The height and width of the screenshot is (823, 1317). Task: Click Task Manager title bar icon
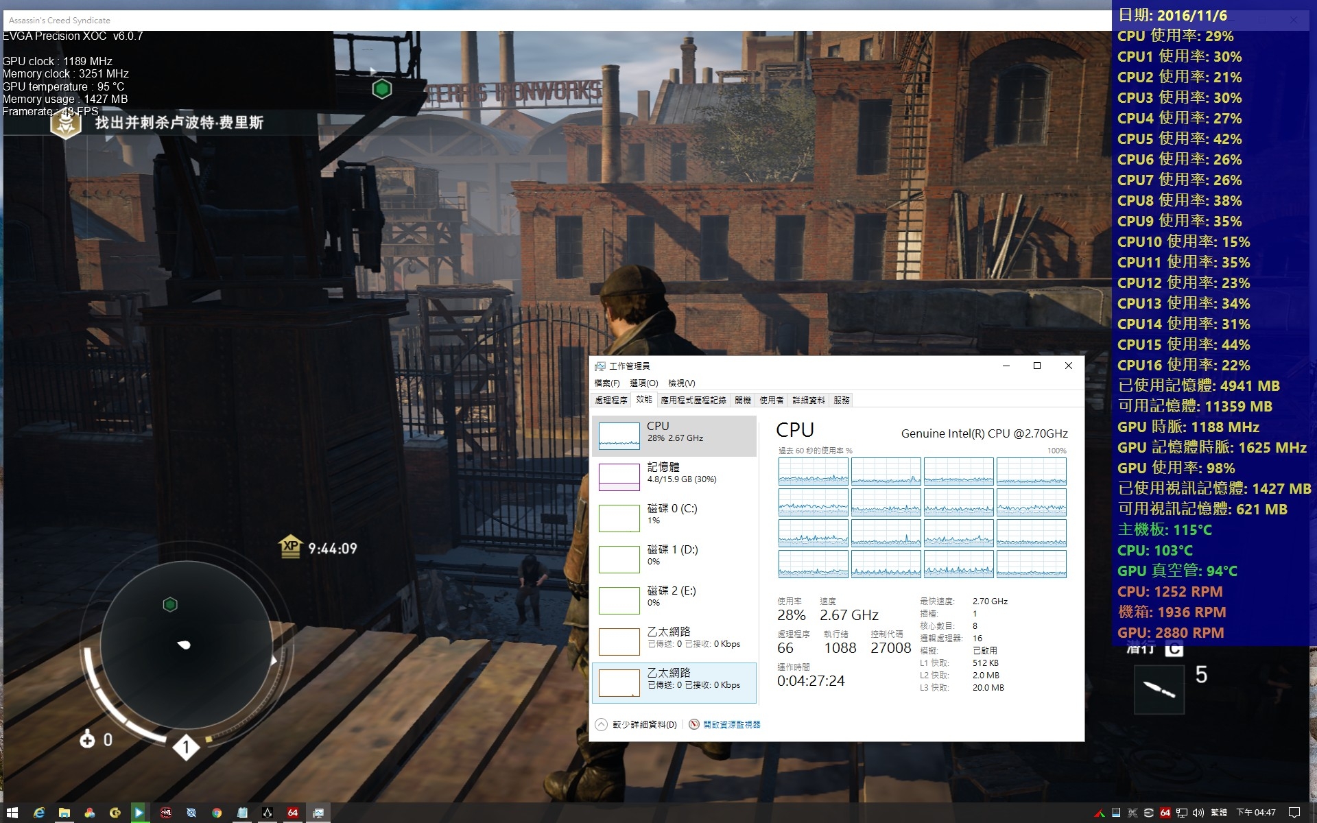[x=600, y=366]
